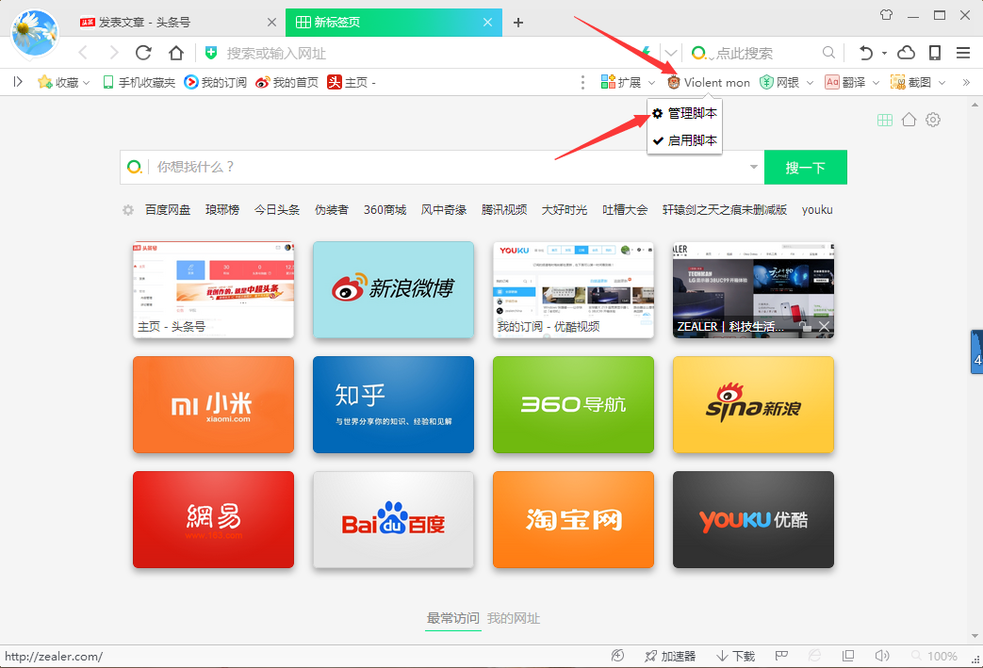Open 手机收藏夹 bookmark
This screenshot has width=983, height=668.
[x=139, y=82]
